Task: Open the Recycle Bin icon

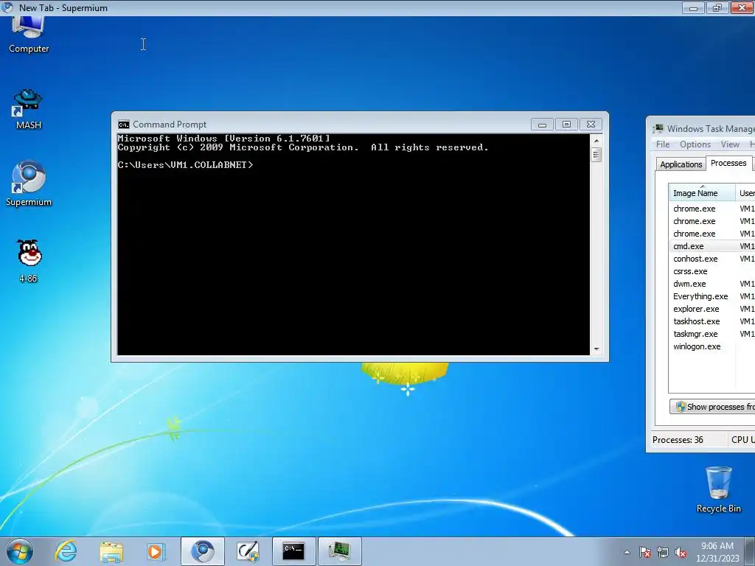Action: (x=718, y=489)
